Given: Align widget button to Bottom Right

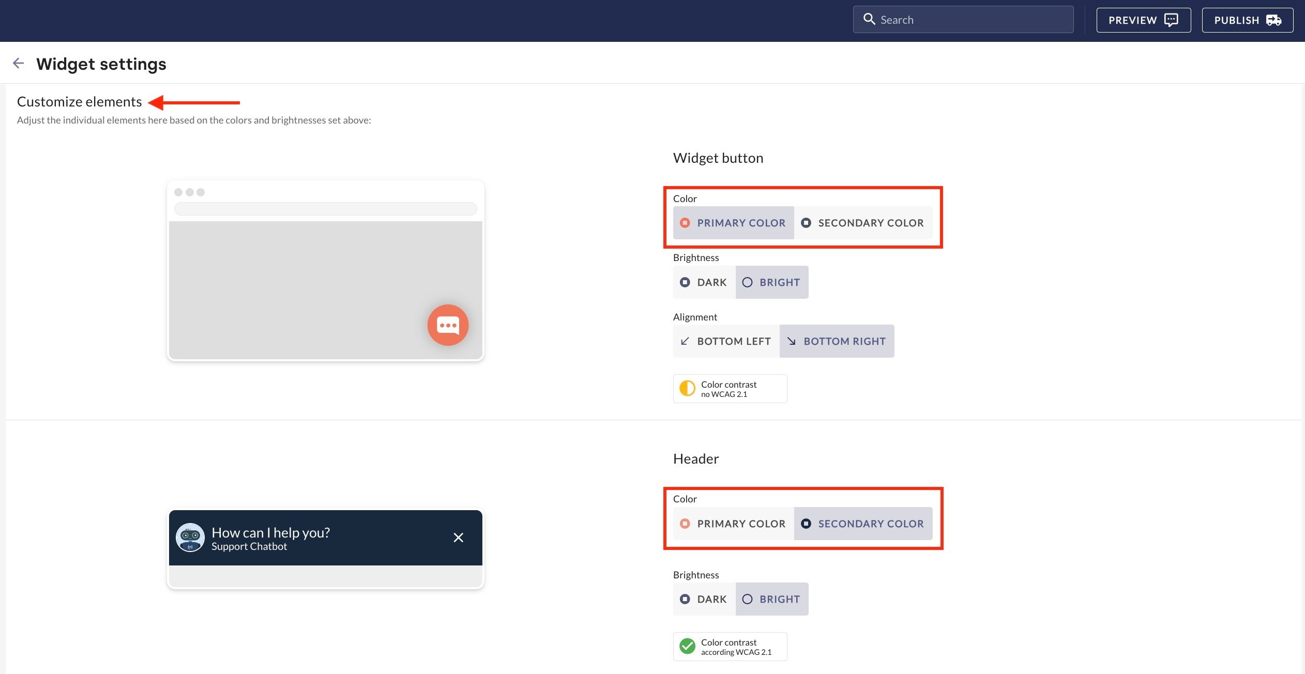Looking at the screenshot, I should click(x=837, y=341).
